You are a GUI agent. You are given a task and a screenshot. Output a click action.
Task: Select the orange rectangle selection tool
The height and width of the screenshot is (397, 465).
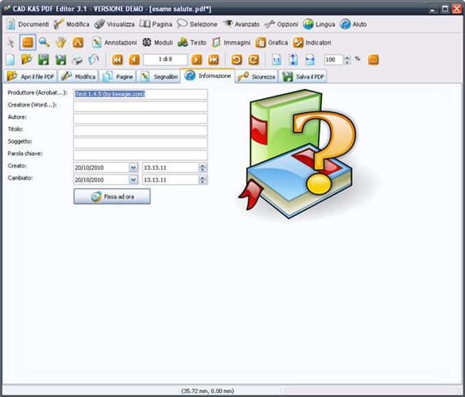click(x=27, y=42)
